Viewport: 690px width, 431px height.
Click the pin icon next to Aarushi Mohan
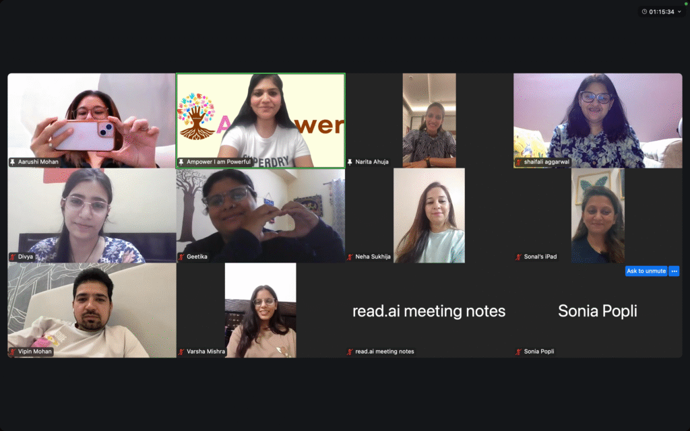(x=12, y=162)
